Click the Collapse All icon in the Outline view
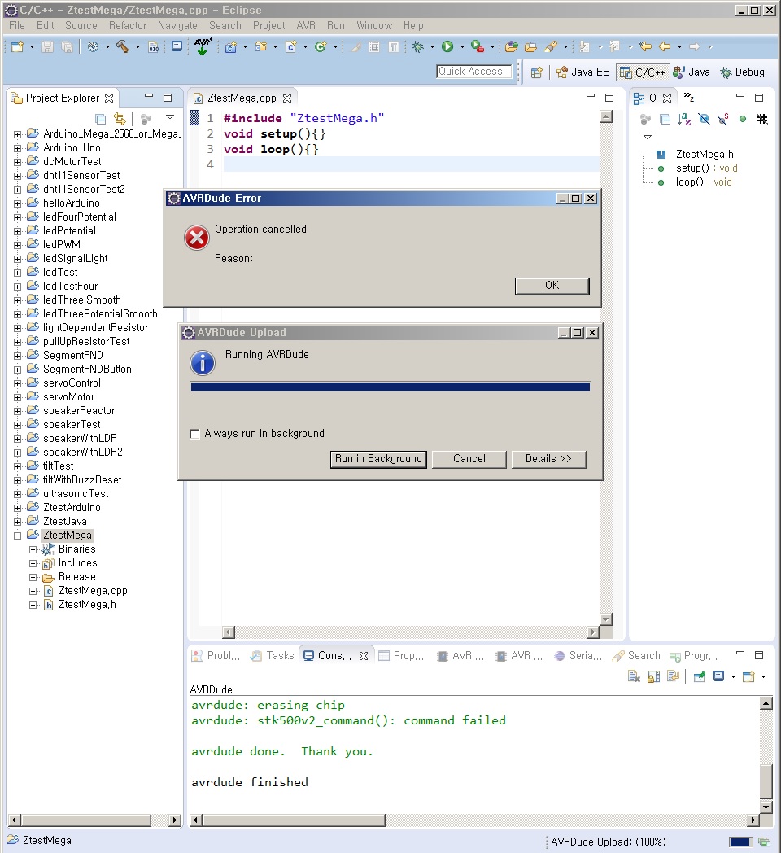The width and height of the screenshot is (781, 853). coord(665,119)
